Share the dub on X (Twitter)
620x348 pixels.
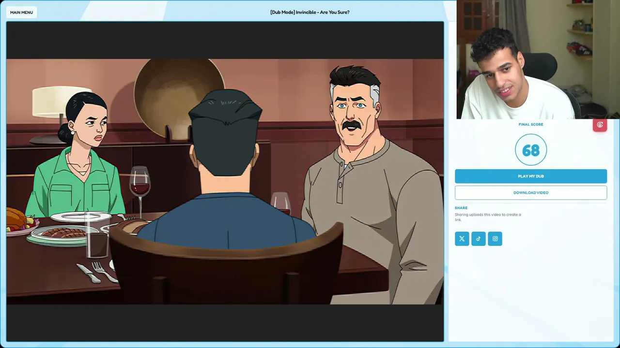tap(462, 239)
